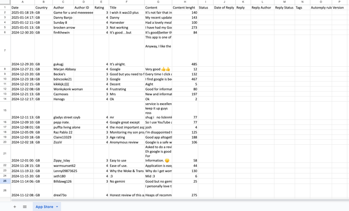Click the Author ID header cell

click(84, 8)
